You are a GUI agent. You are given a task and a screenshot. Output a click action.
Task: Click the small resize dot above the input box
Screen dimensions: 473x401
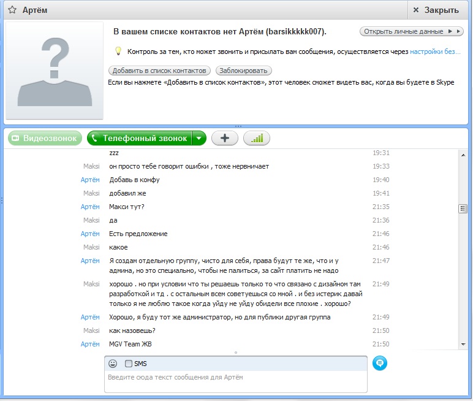tap(236, 353)
